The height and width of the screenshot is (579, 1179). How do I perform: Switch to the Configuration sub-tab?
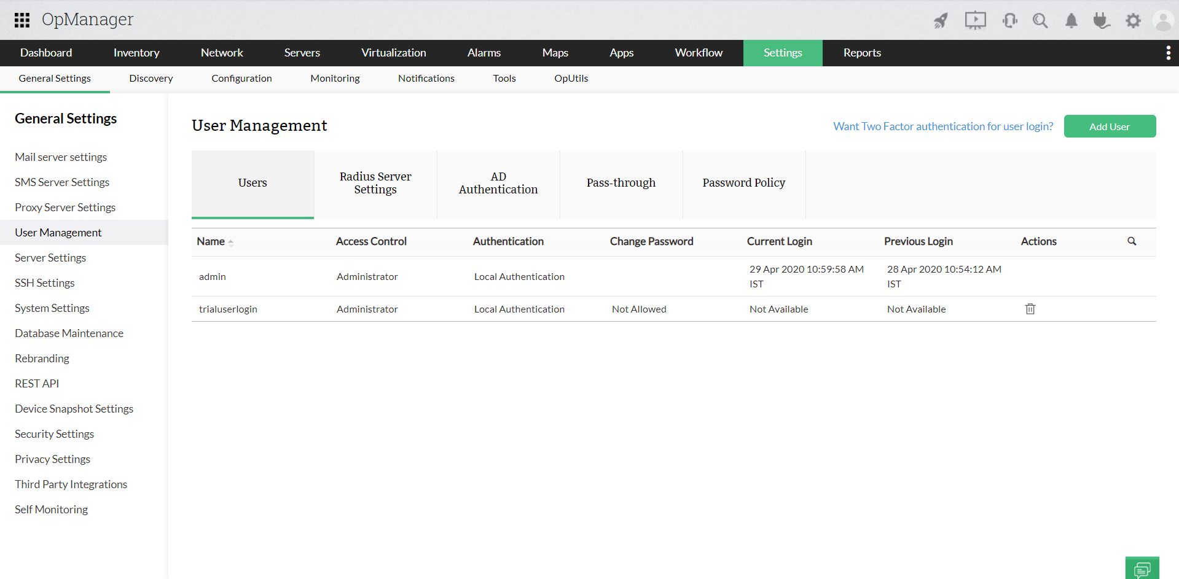pyautogui.click(x=241, y=79)
